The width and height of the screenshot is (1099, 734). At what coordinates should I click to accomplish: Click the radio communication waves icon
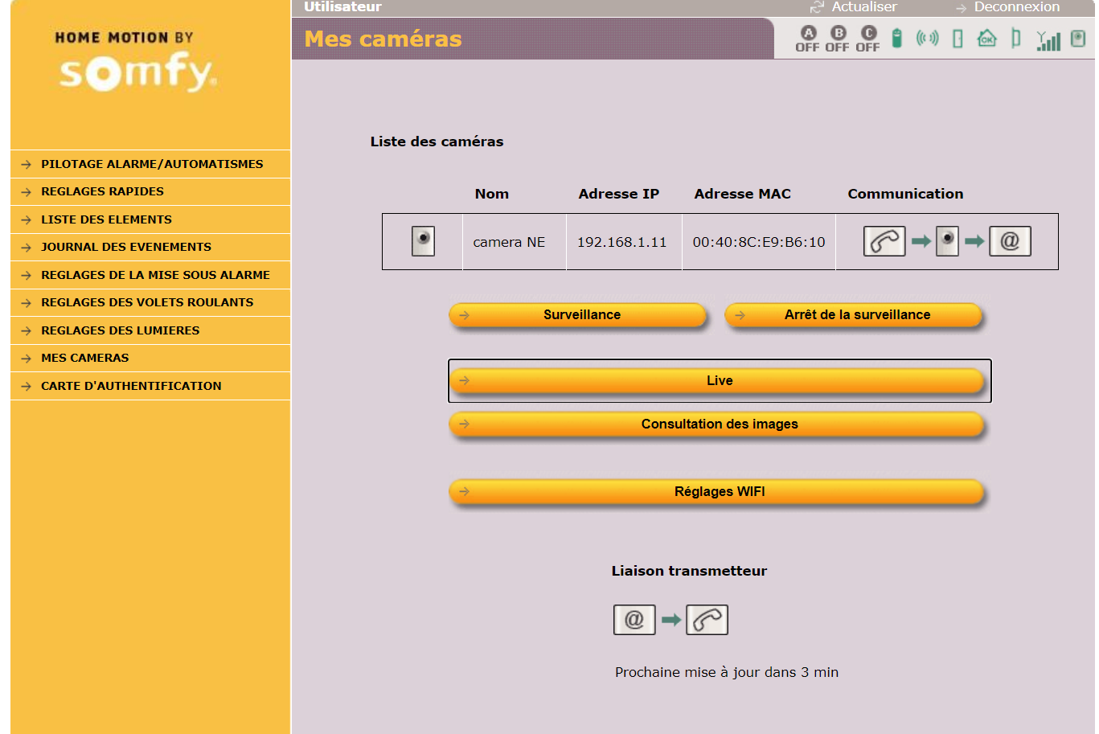pos(927,38)
